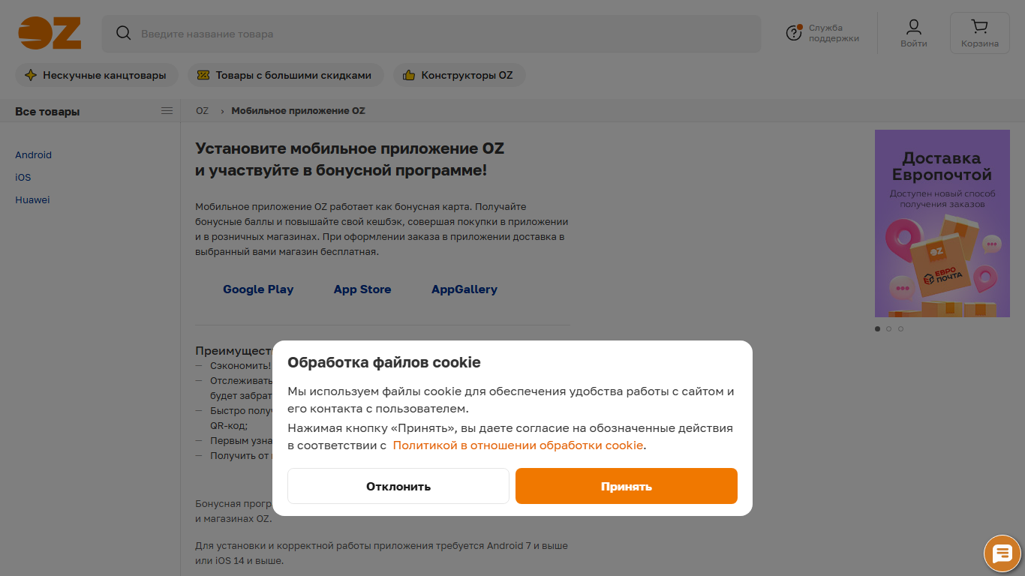The height and width of the screenshot is (576, 1025).
Task: Focus the product name search field
Action: pos(431,34)
